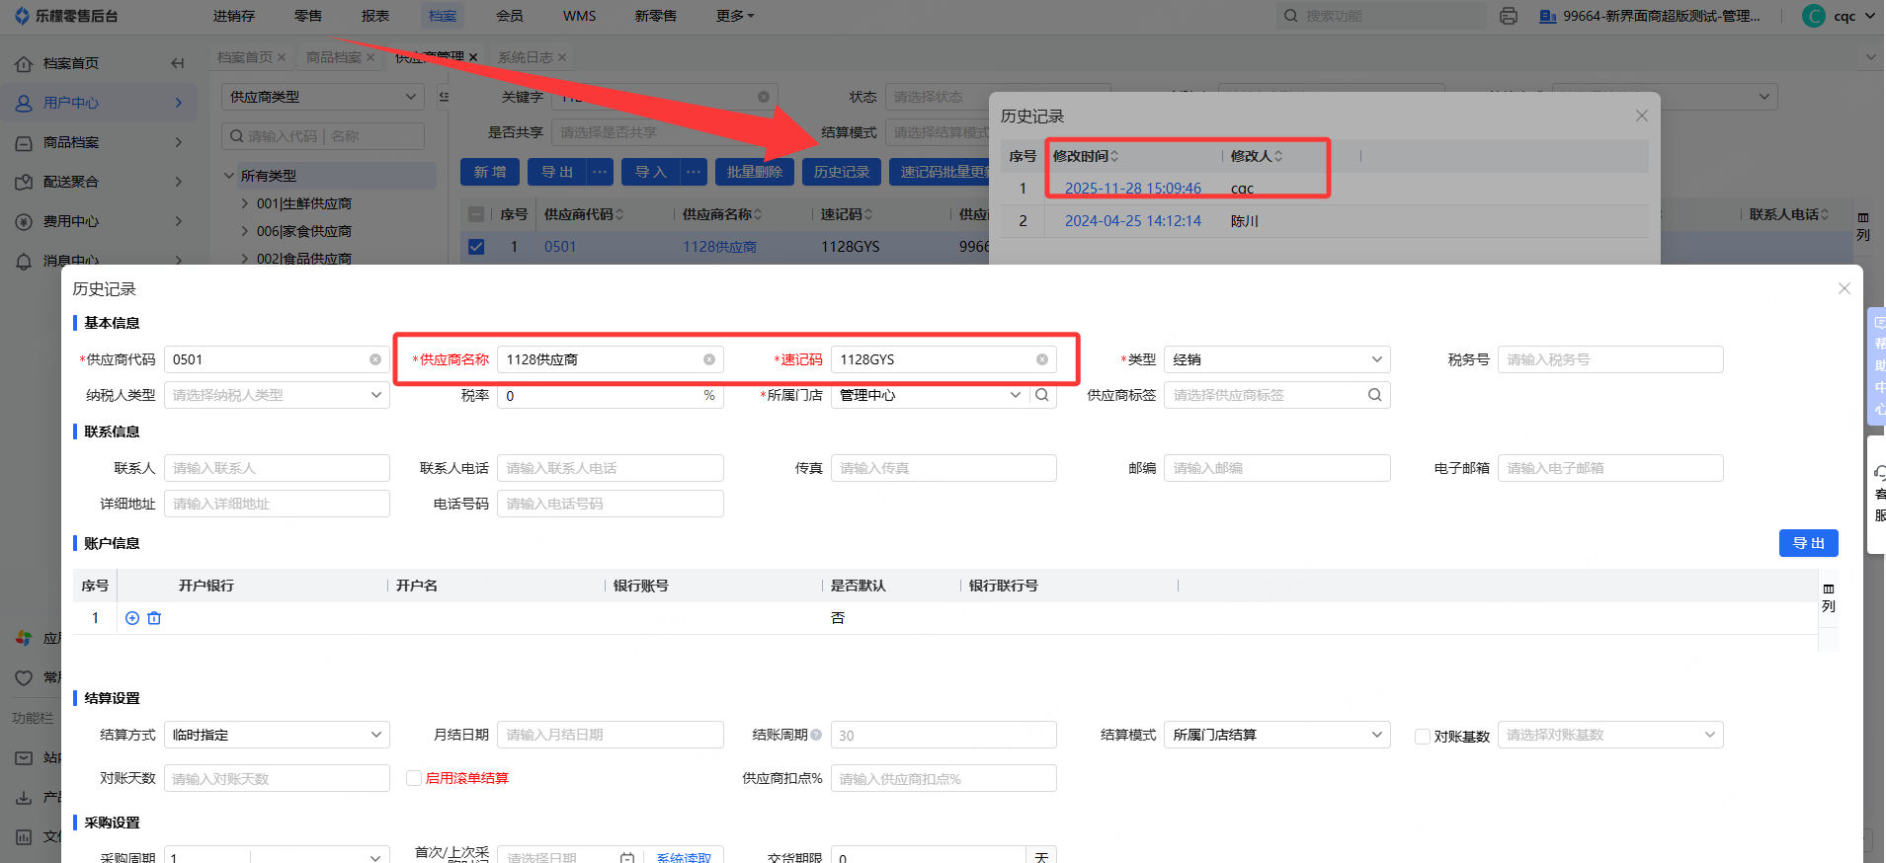Click the blue 导出 button in 账户信息
The width and height of the screenshot is (1886, 863).
pyautogui.click(x=1808, y=543)
